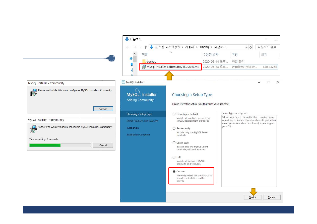Select the Full setup type option

click(x=174, y=157)
